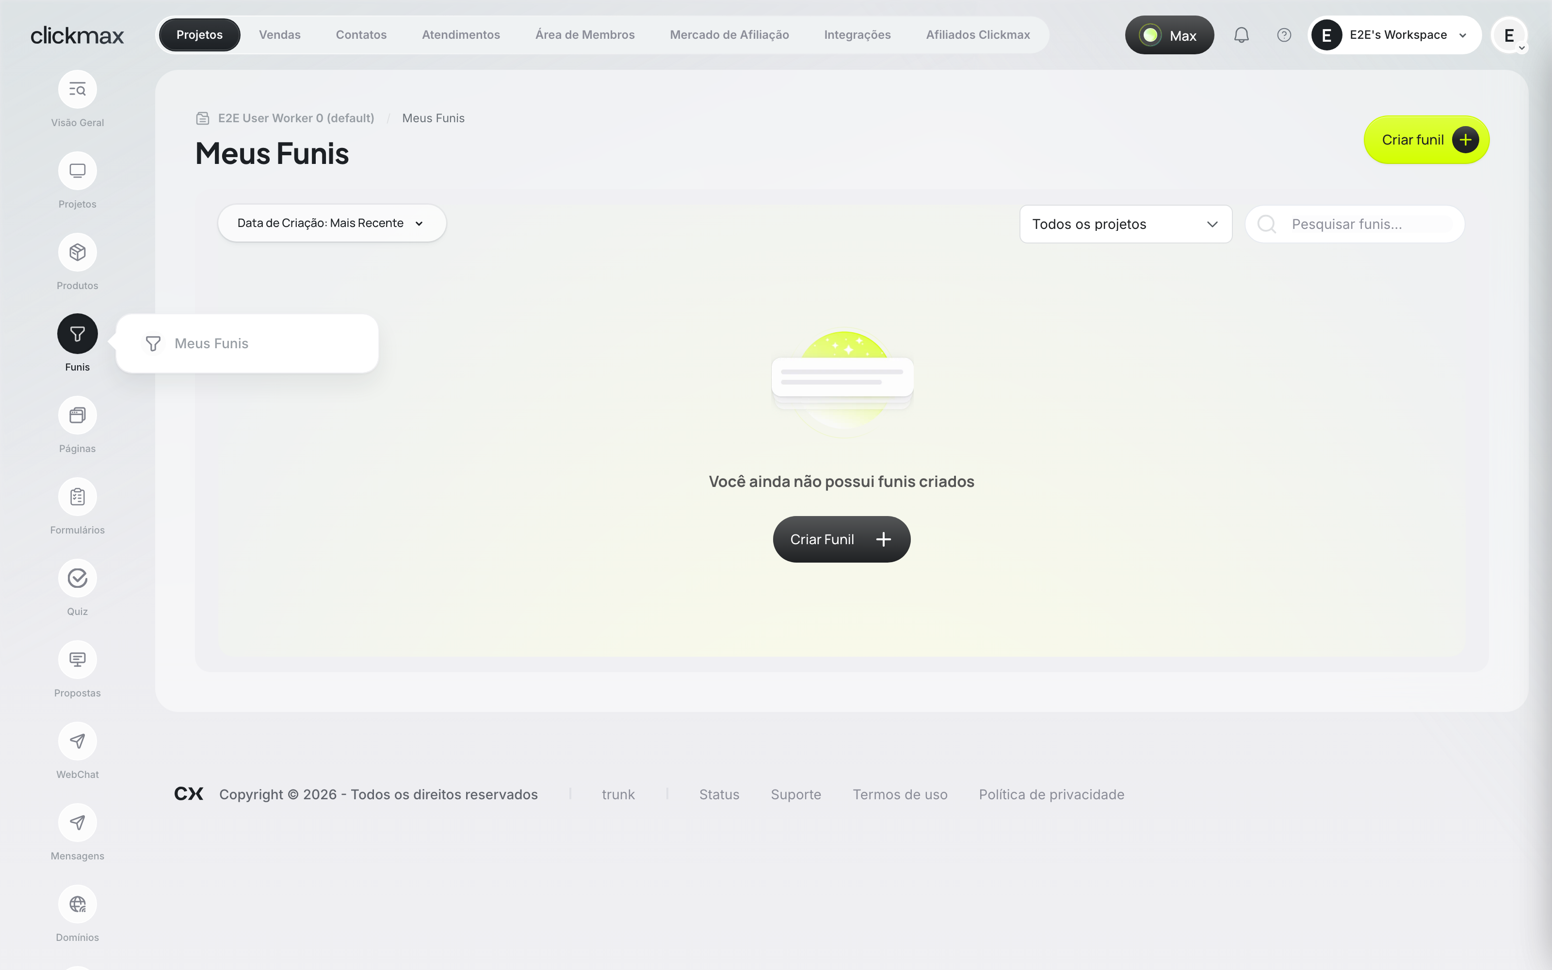
Task: Click the dark Criar Funil button
Action: 841,539
